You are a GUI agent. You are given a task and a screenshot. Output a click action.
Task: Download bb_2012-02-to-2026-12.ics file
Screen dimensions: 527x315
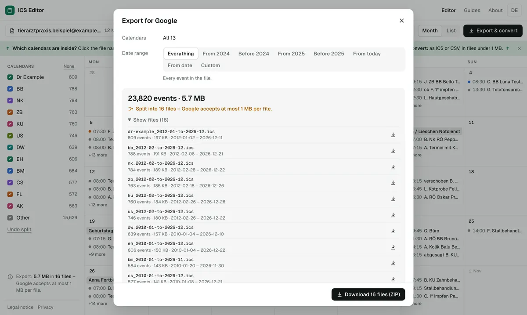click(x=393, y=151)
